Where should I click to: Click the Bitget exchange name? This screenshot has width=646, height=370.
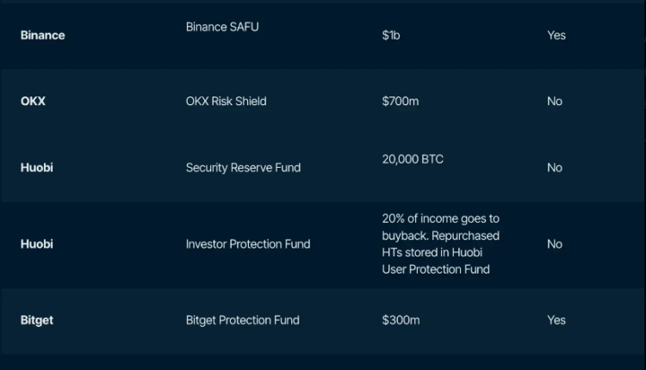[37, 320]
